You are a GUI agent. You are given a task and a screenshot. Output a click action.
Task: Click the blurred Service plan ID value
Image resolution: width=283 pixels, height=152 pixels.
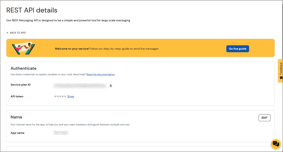click(80, 85)
